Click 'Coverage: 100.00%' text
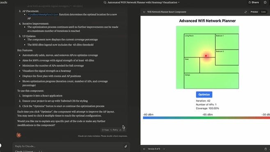270x152 pixels. [x=207, y=108]
